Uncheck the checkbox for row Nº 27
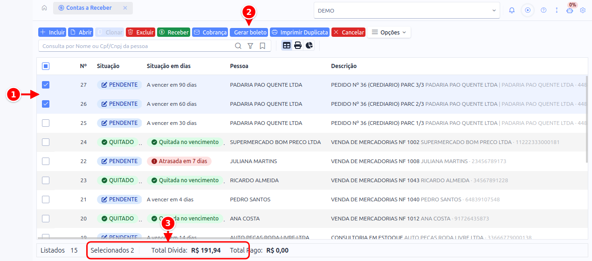This screenshot has width=592, height=261. (46, 85)
